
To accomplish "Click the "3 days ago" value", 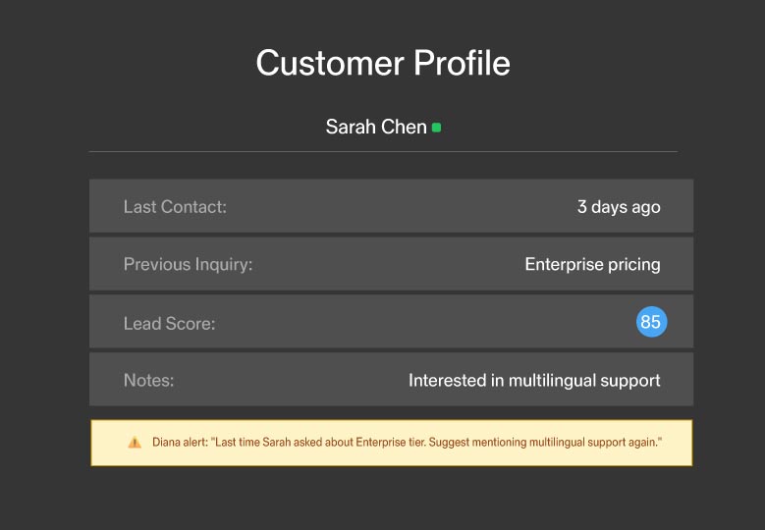I will click(x=619, y=207).
